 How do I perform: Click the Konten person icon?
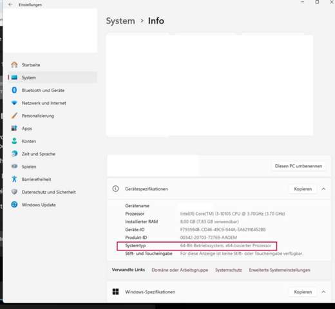[14, 141]
